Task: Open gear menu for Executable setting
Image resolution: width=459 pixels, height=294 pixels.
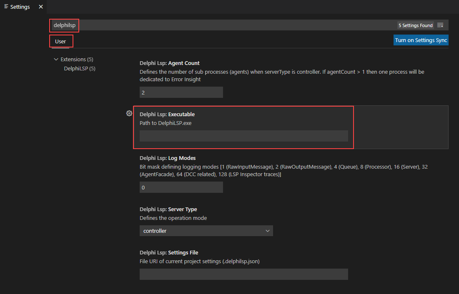Action: point(129,113)
